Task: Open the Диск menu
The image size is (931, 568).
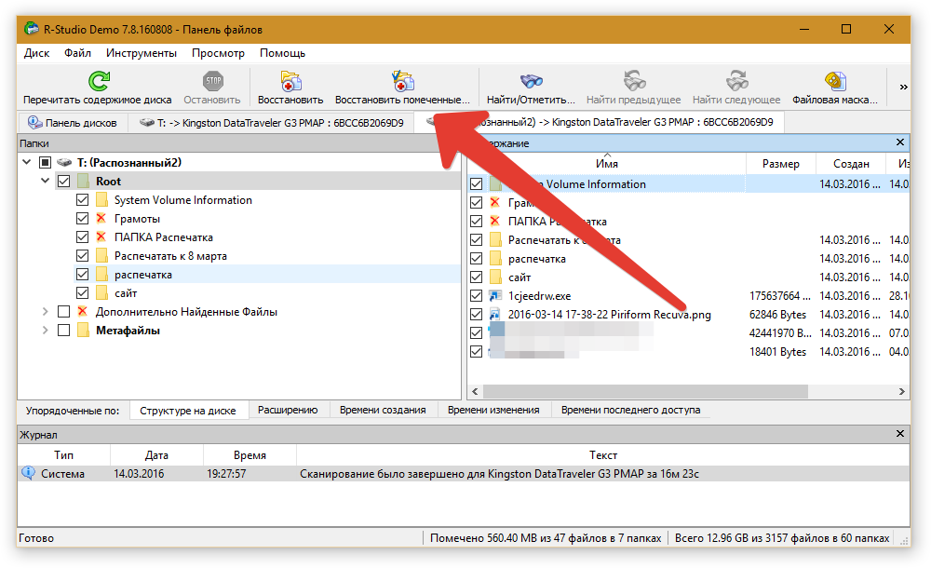Action: [x=37, y=53]
